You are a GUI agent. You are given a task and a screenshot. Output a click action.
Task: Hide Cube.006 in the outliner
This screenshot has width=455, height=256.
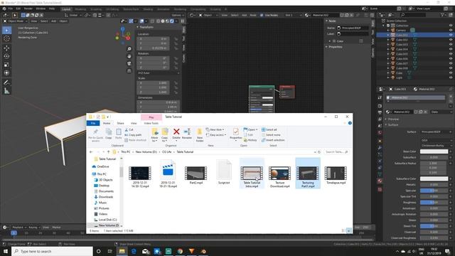pyautogui.click(x=451, y=58)
